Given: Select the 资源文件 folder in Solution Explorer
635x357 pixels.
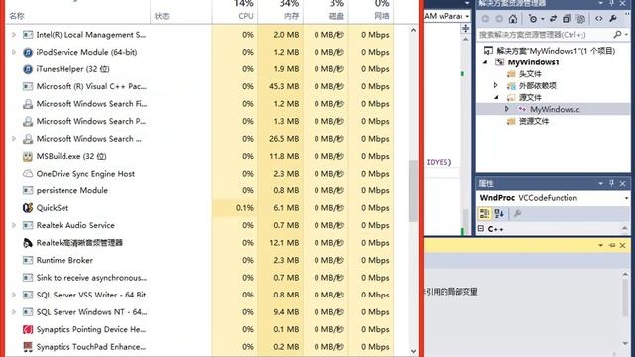Looking at the screenshot, I should coord(534,121).
